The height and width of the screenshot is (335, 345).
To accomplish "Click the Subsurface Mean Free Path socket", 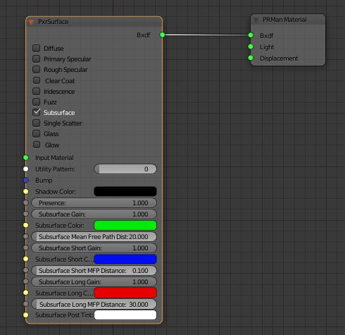I will pyautogui.click(x=26, y=236).
